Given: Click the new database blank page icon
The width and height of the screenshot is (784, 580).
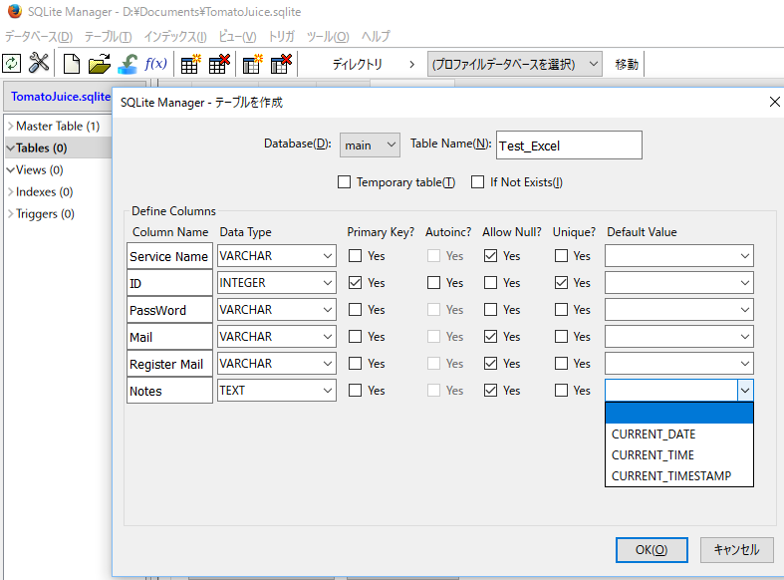Looking at the screenshot, I should pyautogui.click(x=72, y=64).
